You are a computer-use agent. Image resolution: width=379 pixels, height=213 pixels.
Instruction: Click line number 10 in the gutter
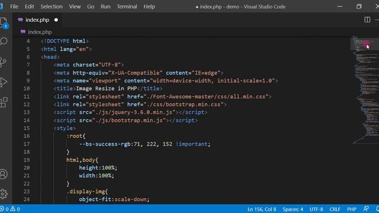point(27,88)
